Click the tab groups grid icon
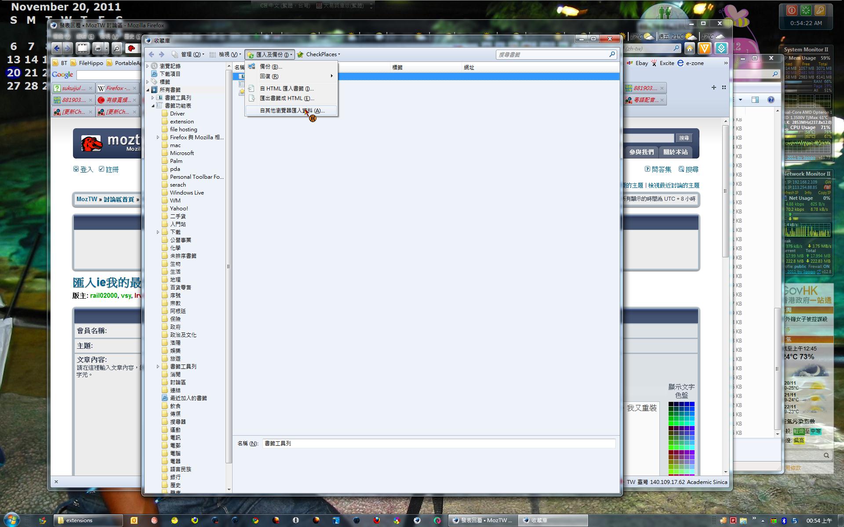The image size is (844, 527). click(724, 88)
